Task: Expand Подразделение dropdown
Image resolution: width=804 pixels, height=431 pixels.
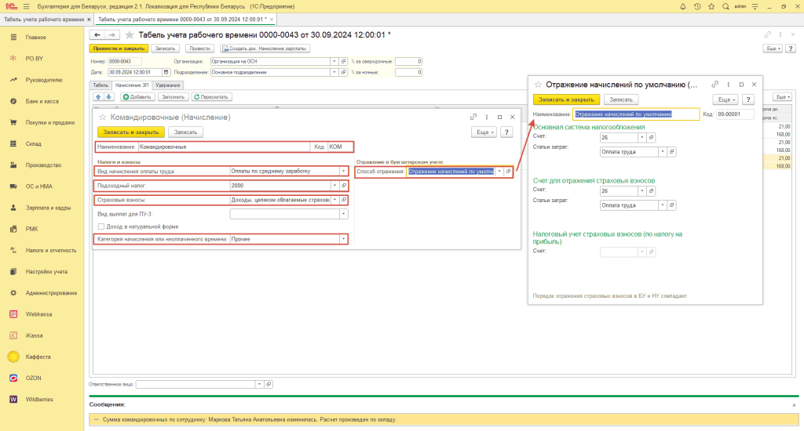Action: (334, 72)
